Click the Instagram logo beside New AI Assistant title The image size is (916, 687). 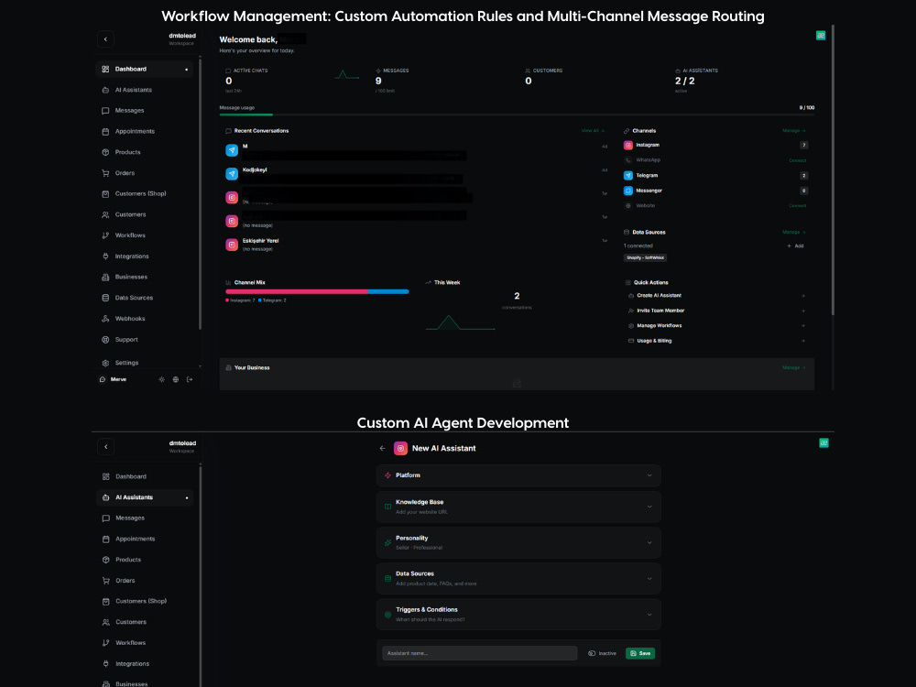[x=401, y=449]
